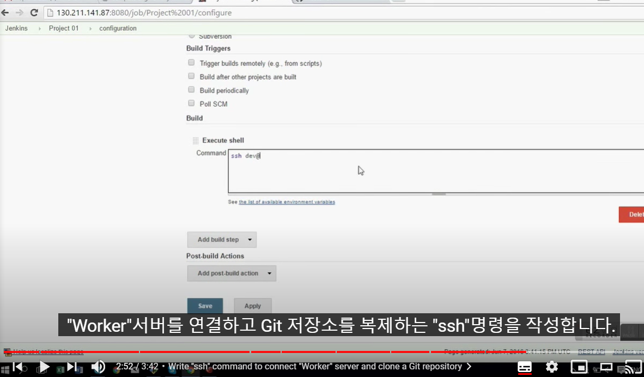Enable Trigger builds remotely checkbox

coord(191,63)
